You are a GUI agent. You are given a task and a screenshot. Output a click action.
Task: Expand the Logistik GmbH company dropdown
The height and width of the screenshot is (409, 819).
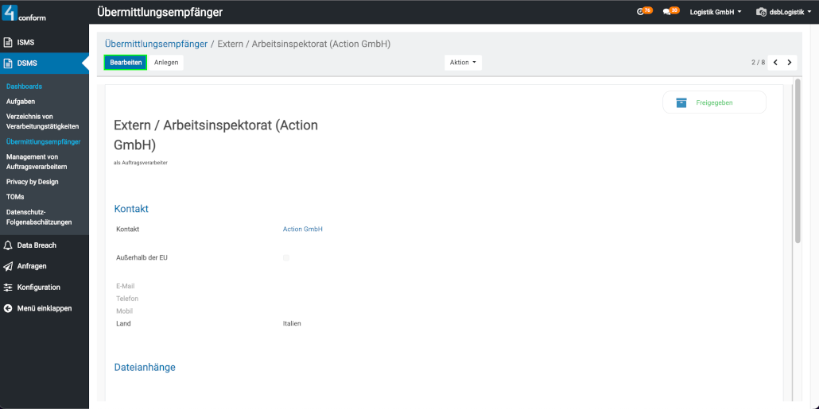[x=716, y=12]
